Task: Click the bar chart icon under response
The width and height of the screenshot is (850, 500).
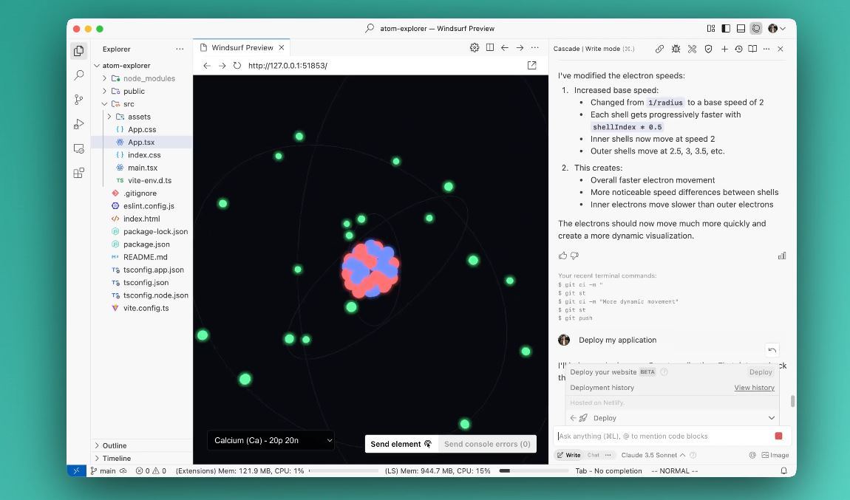Action: [x=782, y=256]
